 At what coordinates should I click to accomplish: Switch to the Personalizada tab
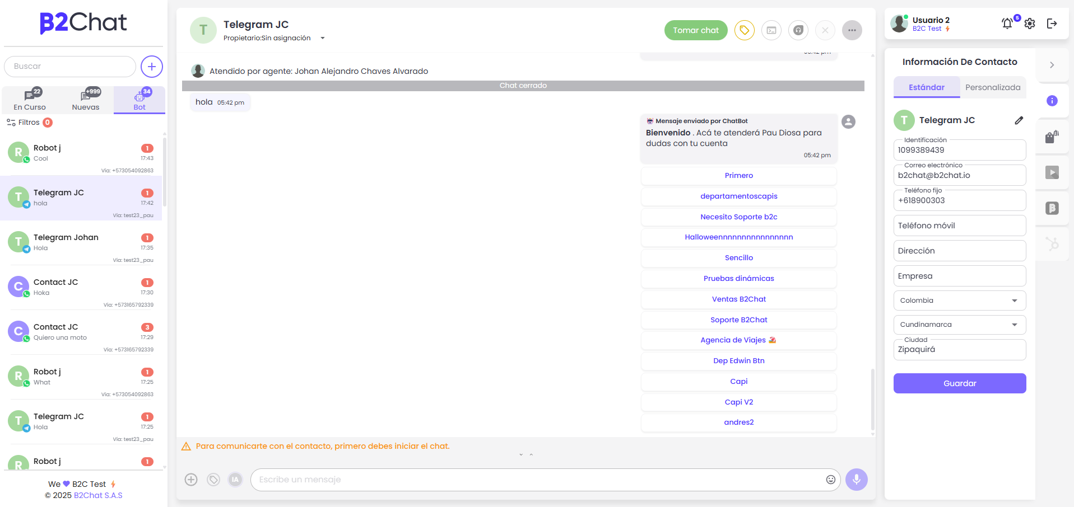click(992, 87)
